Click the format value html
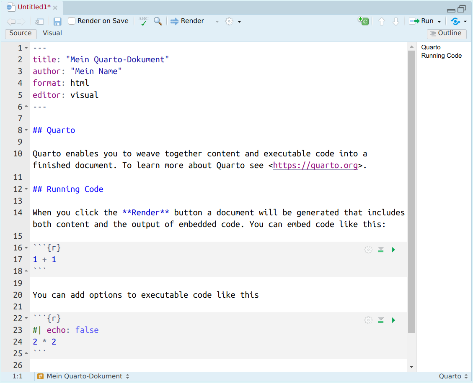This screenshot has width=473, height=383. click(x=80, y=83)
